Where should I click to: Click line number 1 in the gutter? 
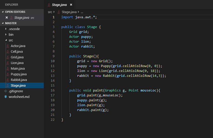pyautogui.click(x=54, y=17)
